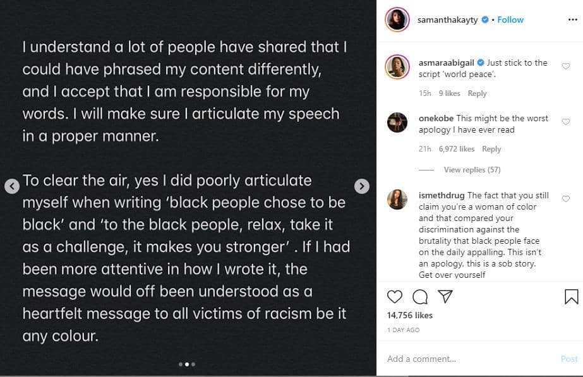Viewport: 583px width, 377px height.
Task: Click the Add a comment field
Action: 467,359
